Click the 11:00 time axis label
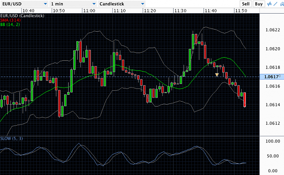284x175 pixels. tap(89, 11)
